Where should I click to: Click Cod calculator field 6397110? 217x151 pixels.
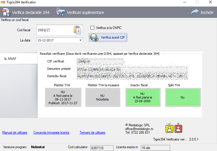[102, 148]
